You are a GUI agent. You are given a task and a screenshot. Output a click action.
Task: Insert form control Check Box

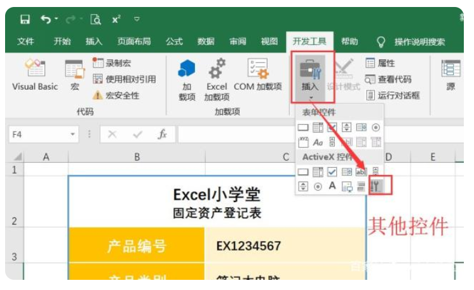tap(332, 127)
